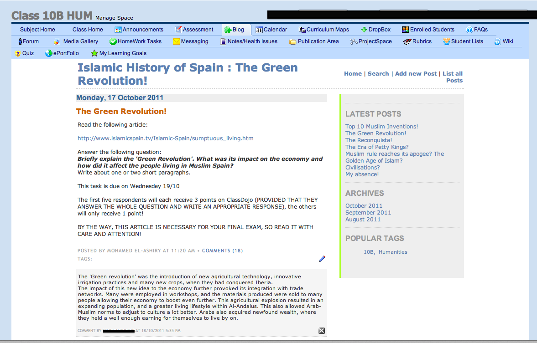Select the Blog tab
537x343 pixels.
point(234,30)
